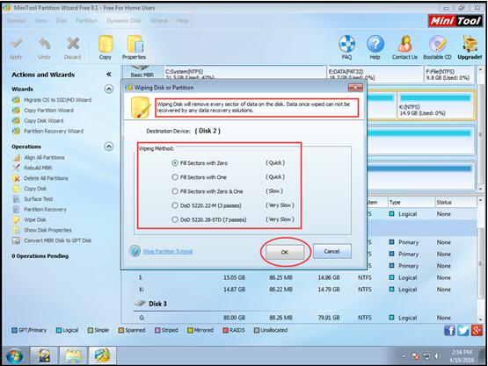Select Fill Sectors with Zero method
The height and width of the screenshot is (366, 488).
point(200,162)
